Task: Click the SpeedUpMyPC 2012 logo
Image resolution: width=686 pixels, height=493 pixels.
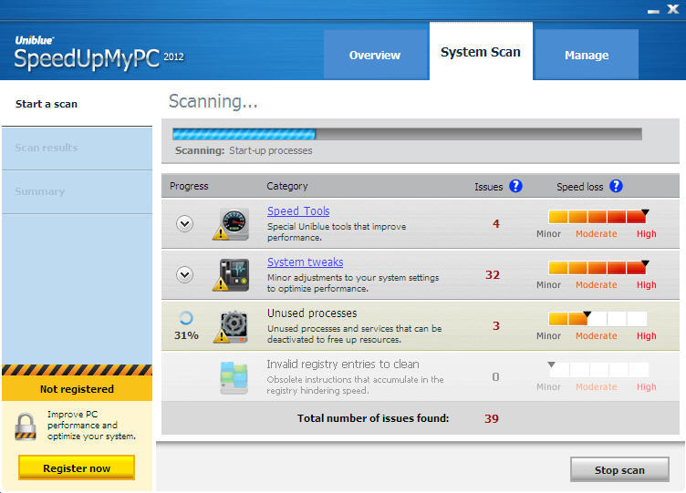Action: pyautogui.click(x=99, y=55)
